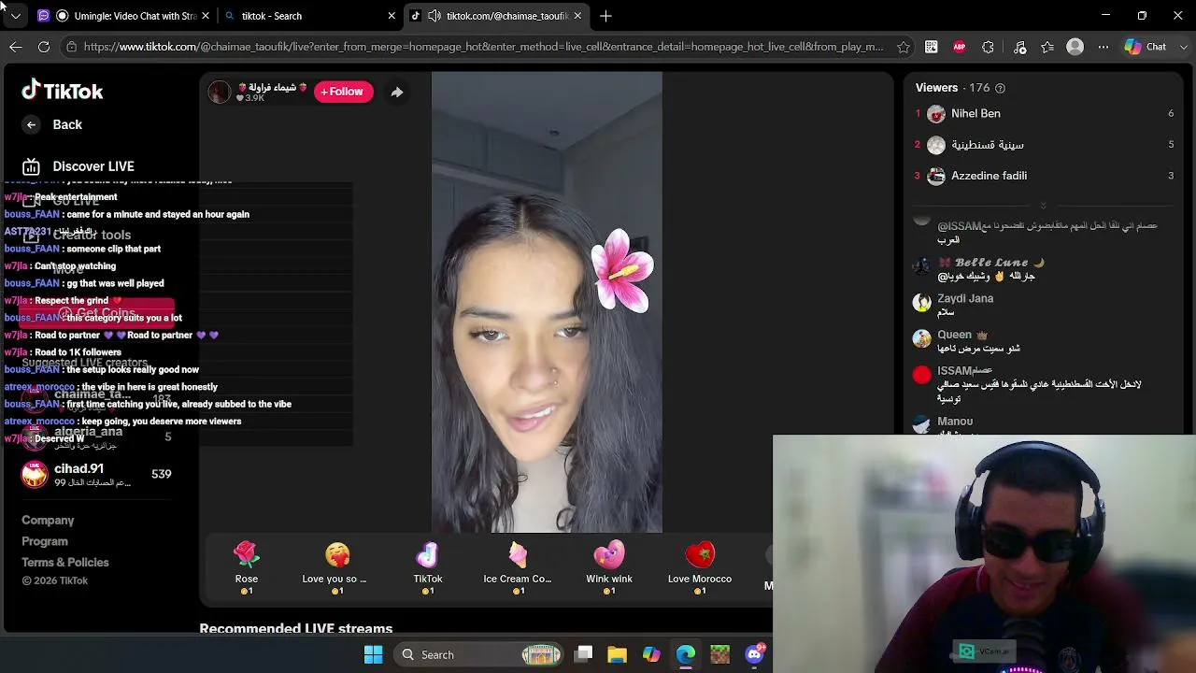
Task: Open Copilot from the taskbar
Action: [651, 654]
